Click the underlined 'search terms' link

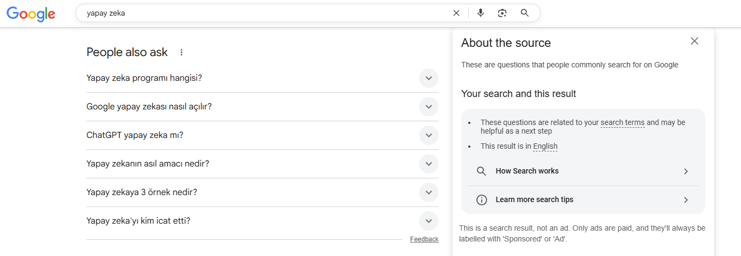click(623, 122)
